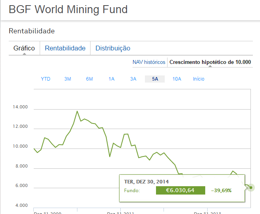Set chart range to 3M

(67, 79)
